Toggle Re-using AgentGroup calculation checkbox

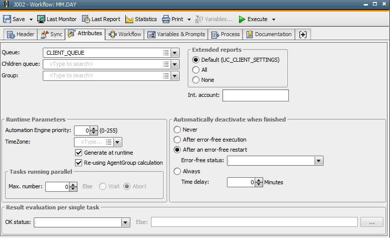click(x=79, y=163)
